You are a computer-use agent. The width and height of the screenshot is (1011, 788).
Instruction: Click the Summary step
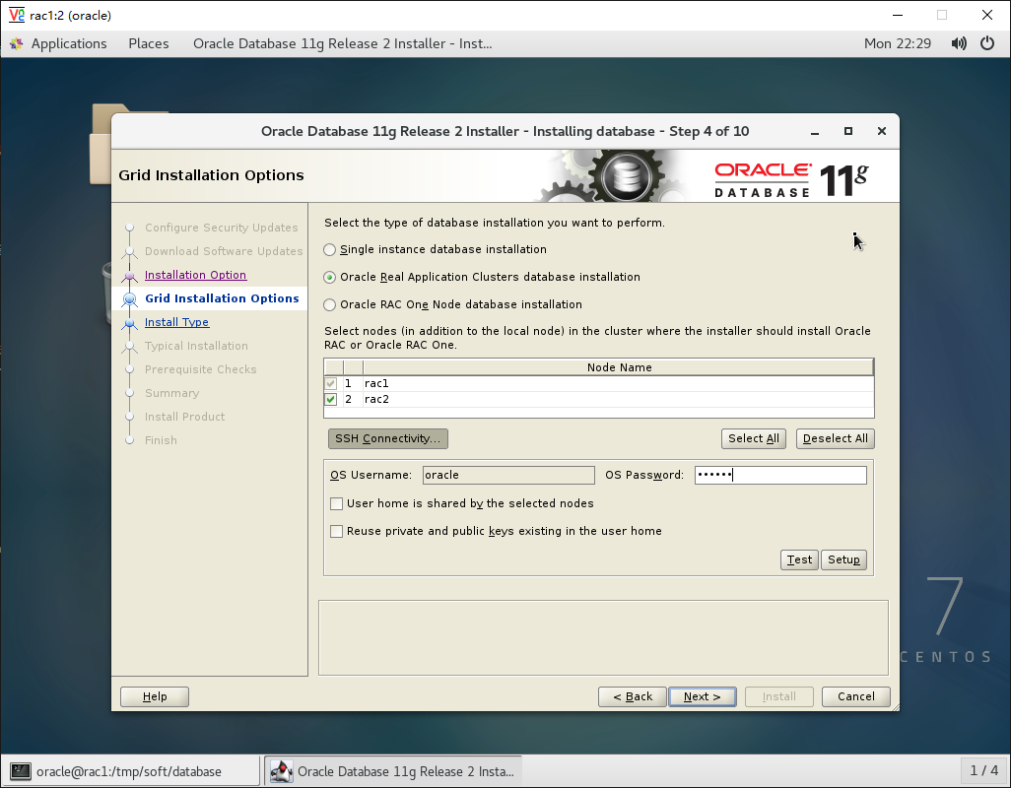click(x=171, y=393)
